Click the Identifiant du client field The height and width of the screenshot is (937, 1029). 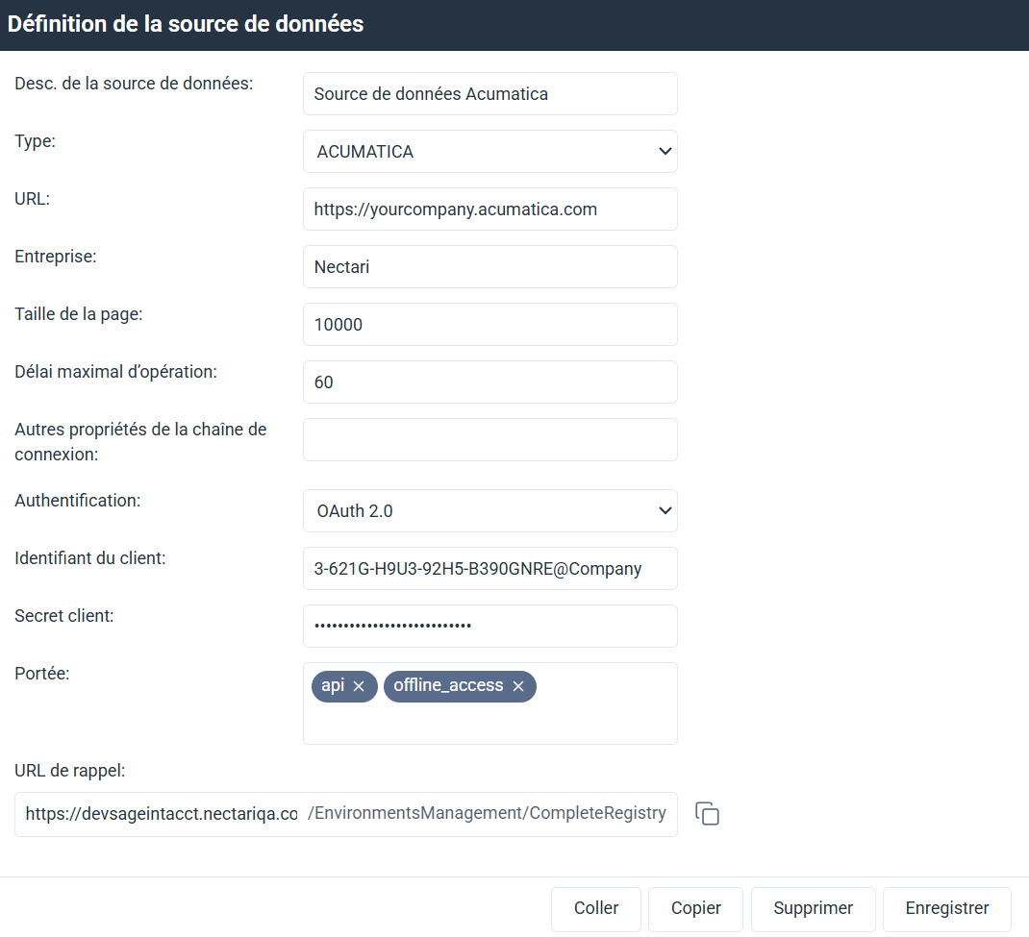[x=490, y=569]
